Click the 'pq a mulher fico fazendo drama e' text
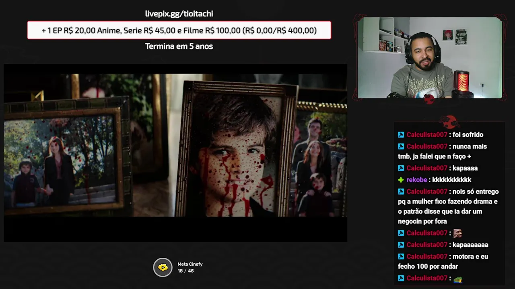The image size is (515, 289). (448, 201)
